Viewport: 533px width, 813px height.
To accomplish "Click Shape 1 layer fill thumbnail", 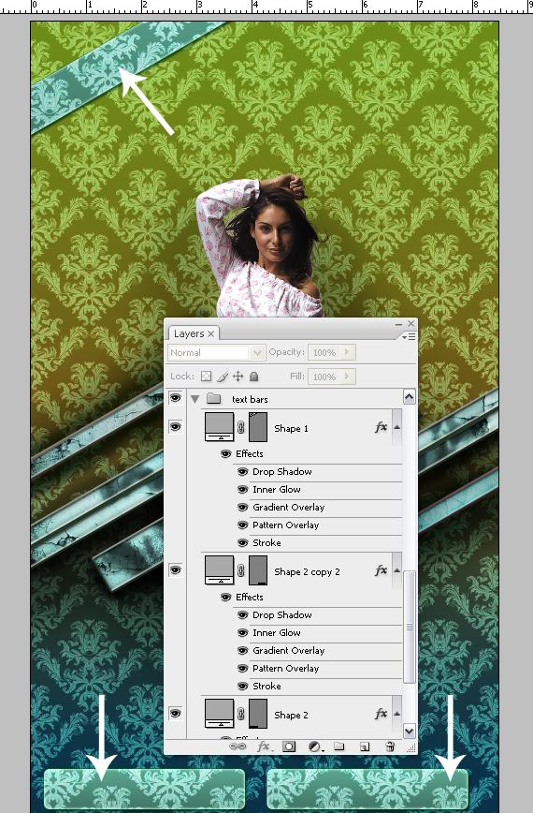I will pos(220,427).
